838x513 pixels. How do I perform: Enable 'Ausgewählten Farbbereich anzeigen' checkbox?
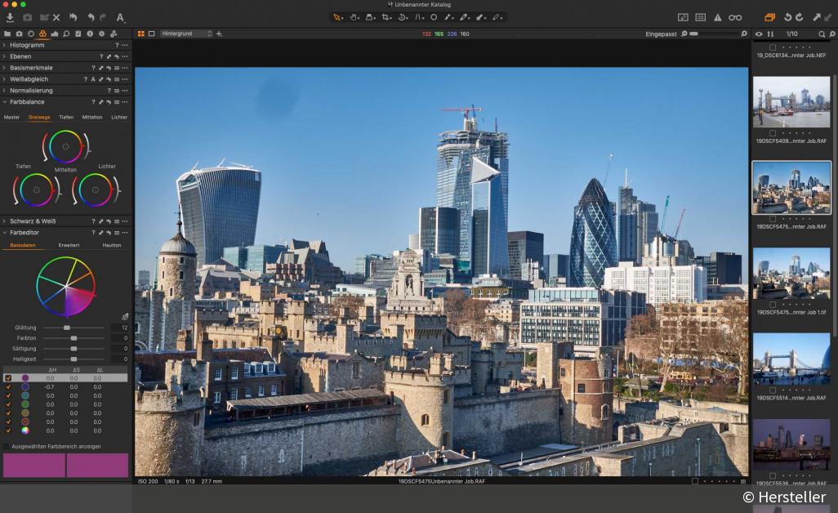tap(7, 446)
